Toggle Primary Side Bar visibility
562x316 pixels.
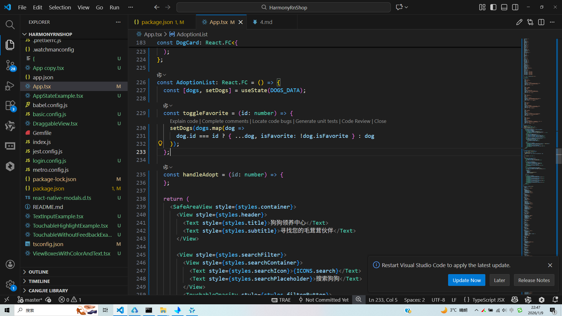coord(493,7)
